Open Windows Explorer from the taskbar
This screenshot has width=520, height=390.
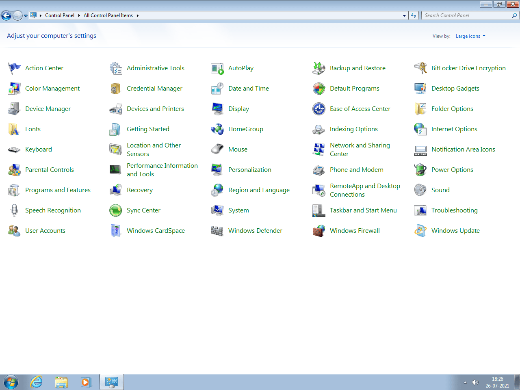[61, 382]
